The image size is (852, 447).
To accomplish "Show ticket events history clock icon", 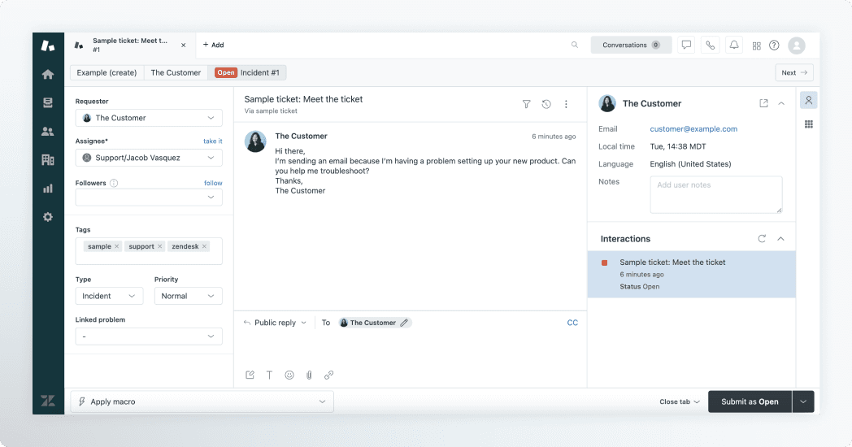I will pos(546,104).
